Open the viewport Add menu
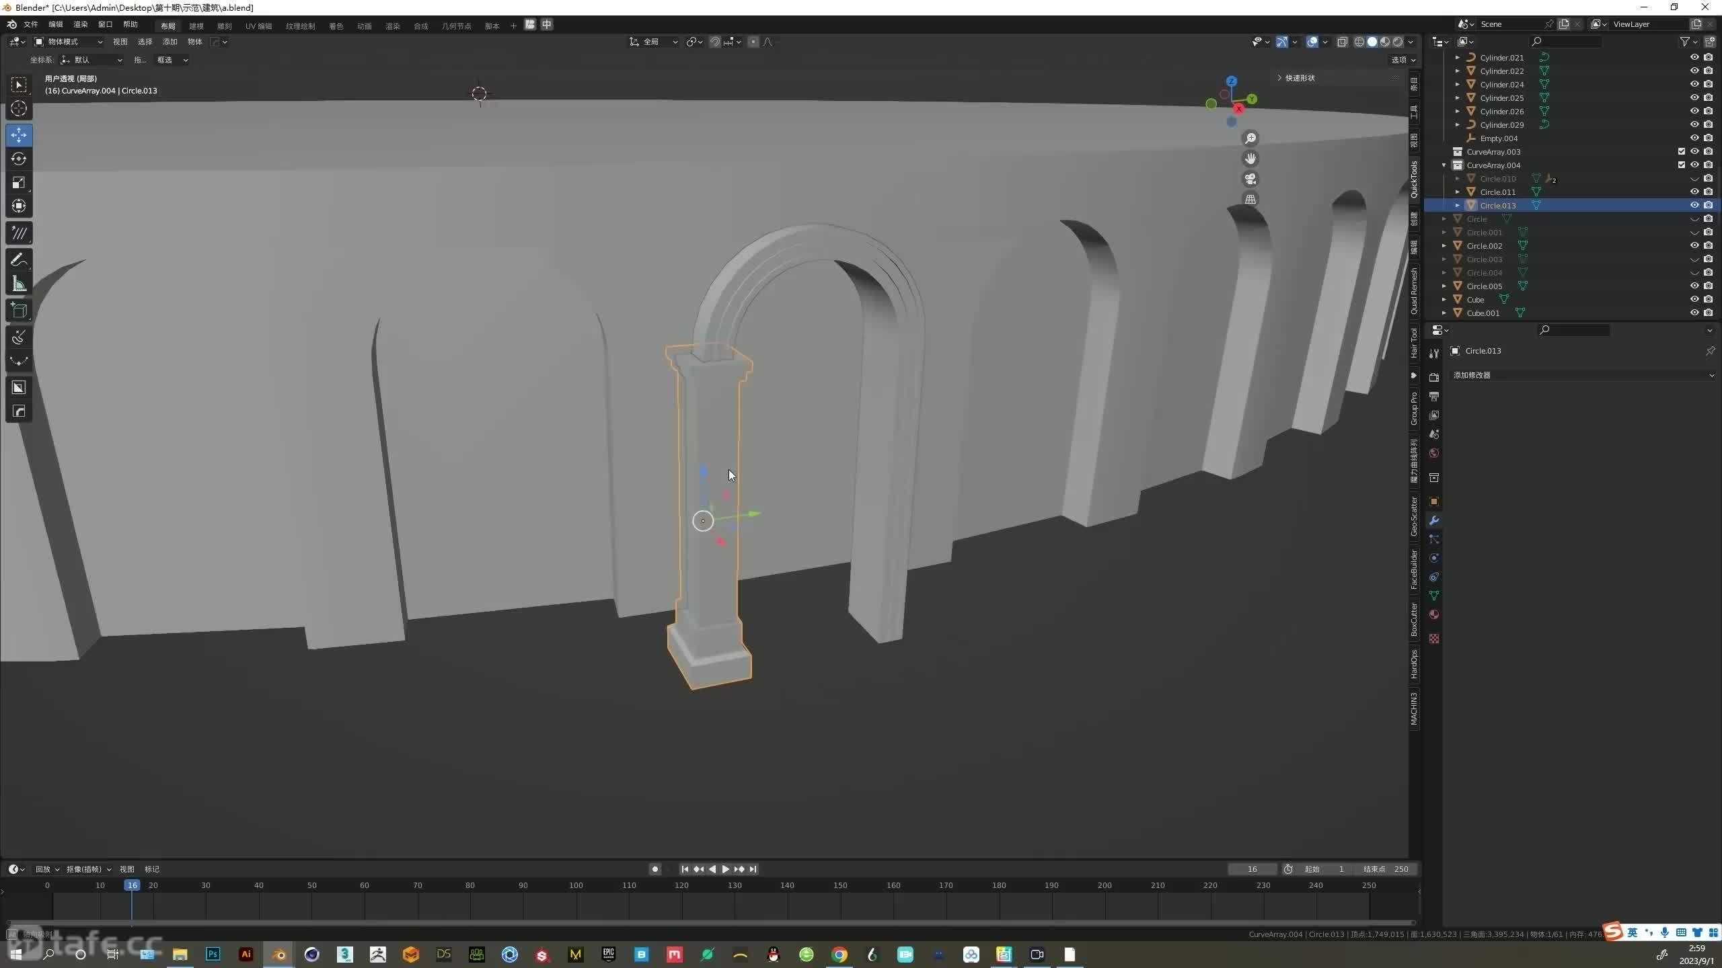1722x968 pixels. [x=170, y=42]
